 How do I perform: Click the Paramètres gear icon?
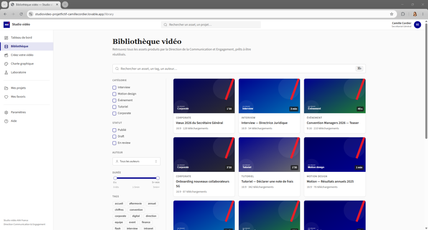(6, 112)
